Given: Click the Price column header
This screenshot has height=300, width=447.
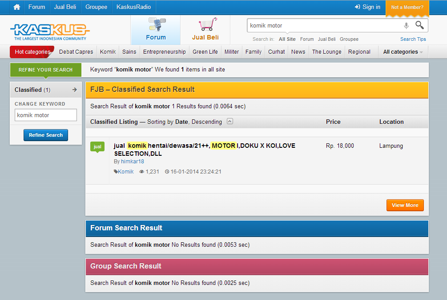Looking at the screenshot, I should (333, 122).
